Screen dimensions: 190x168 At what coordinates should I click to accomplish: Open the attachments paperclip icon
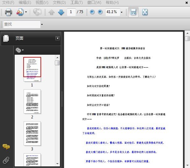(x=6, y=160)
